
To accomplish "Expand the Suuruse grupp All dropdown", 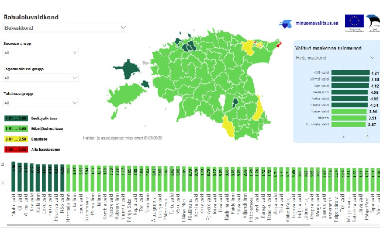I will pyautogui.click(x=40, y=52).
